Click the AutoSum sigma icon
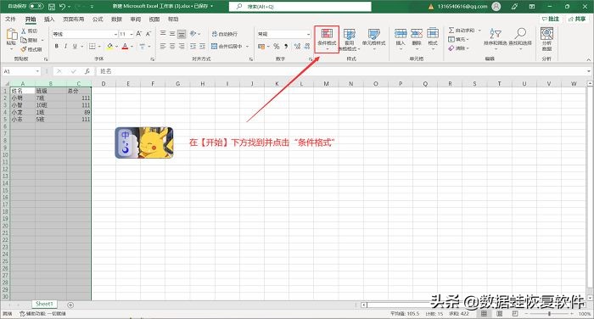The image size is (594, 319). point(451,30)
